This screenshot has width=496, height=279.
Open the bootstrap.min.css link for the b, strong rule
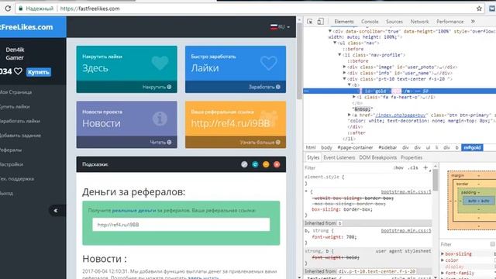pyautogui.click(x=406, y=231)
